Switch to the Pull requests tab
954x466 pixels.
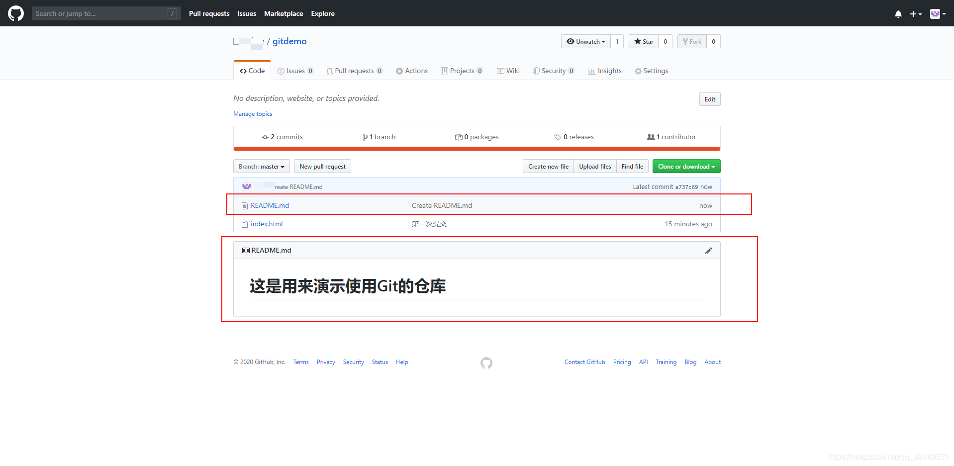(355, 71)
